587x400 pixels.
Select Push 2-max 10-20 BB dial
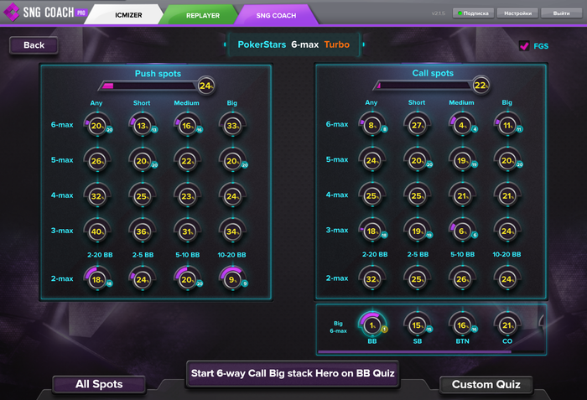232,279
